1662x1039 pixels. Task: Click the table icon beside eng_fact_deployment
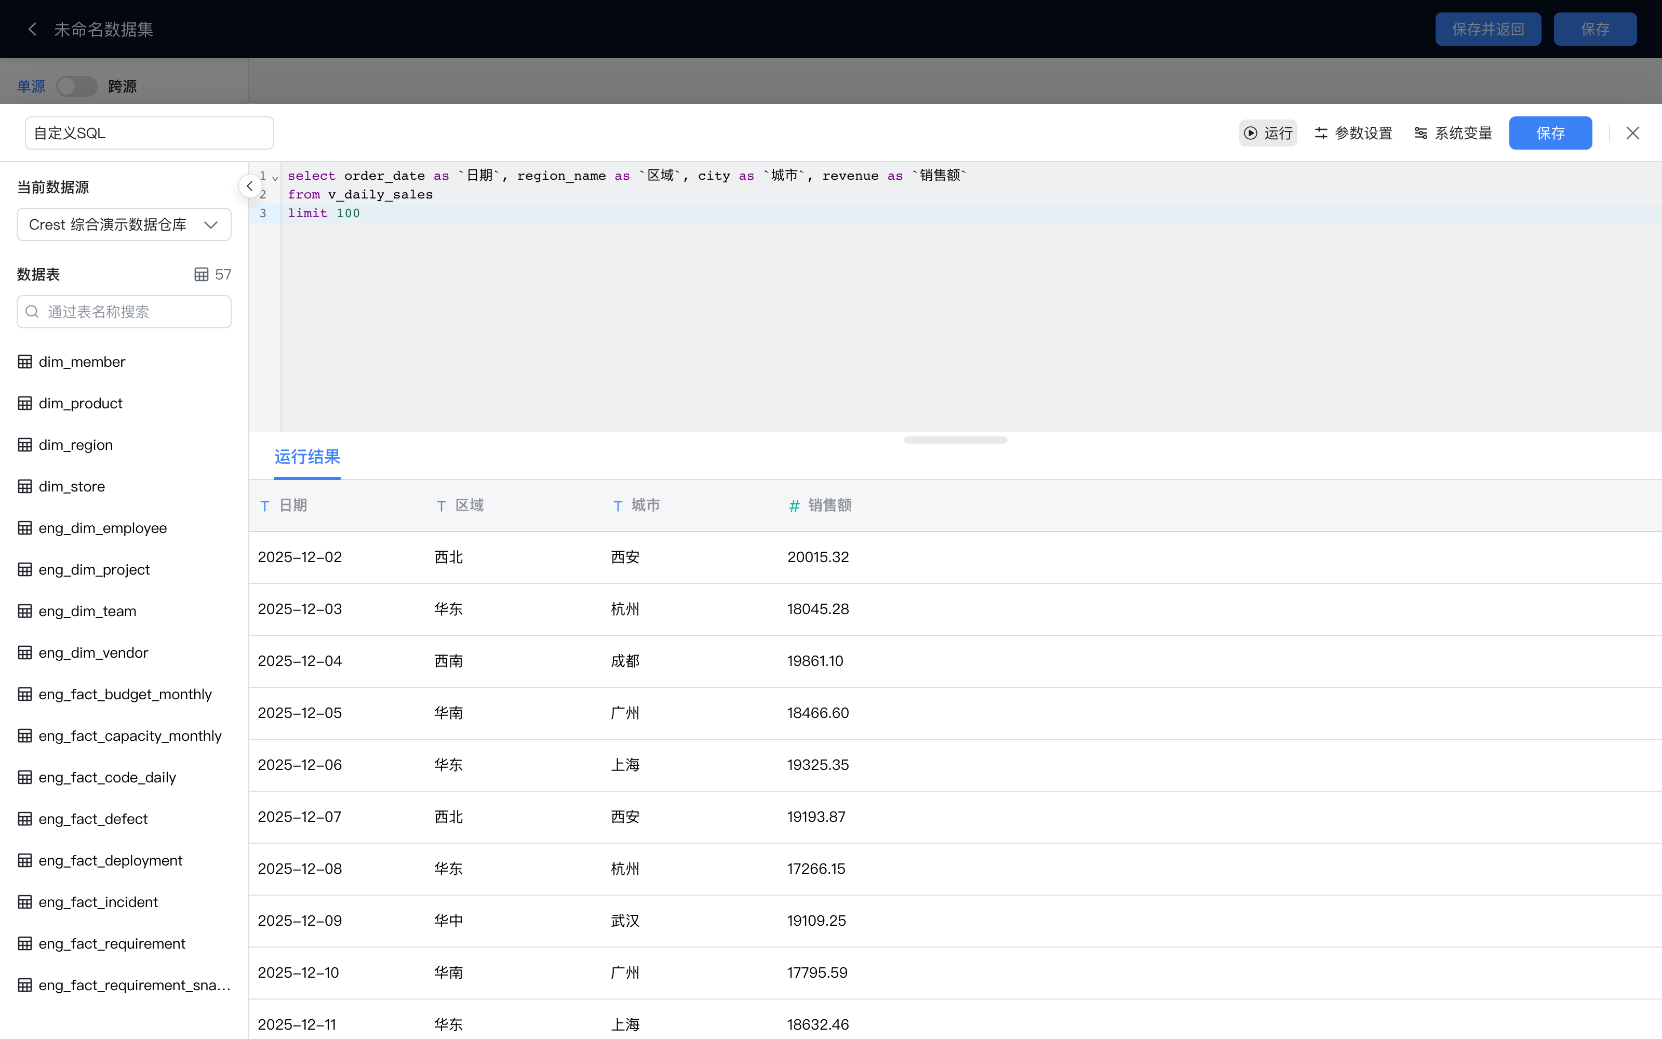point(25,860)
